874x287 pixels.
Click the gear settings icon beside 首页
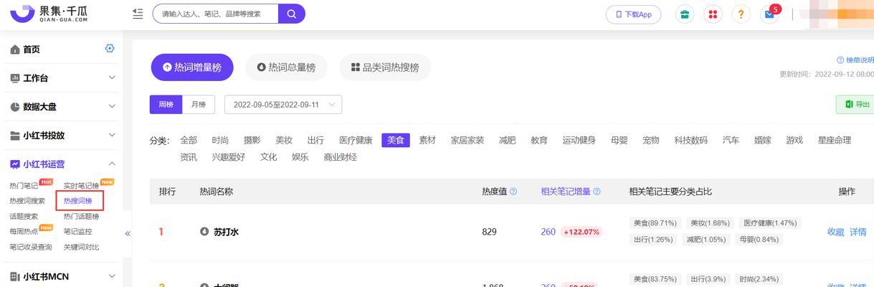click(110, 49)
